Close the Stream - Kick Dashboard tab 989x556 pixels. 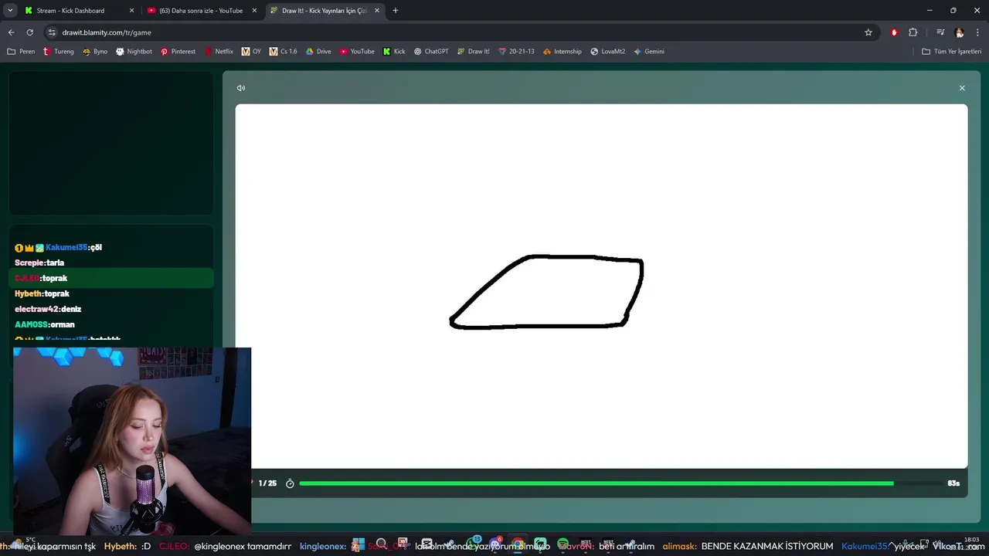[x=131, y=11]
